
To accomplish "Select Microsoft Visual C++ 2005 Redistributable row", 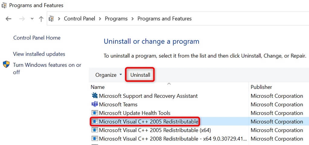I will pos(148,122).
